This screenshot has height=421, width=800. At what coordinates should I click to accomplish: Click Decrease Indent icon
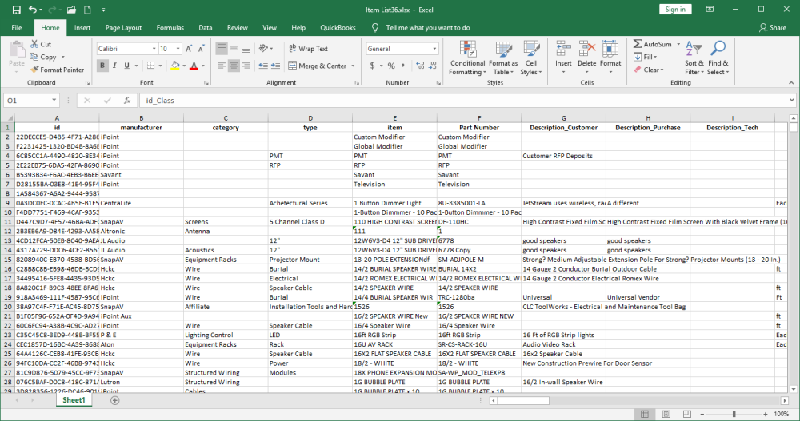coord(263,66)
